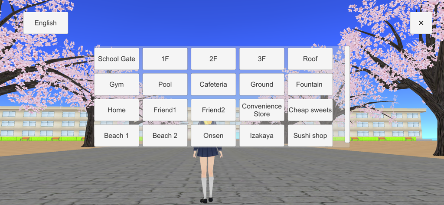This screenshot has width=444, height=205.
Task: Open the Gym location
Action: 117,85
